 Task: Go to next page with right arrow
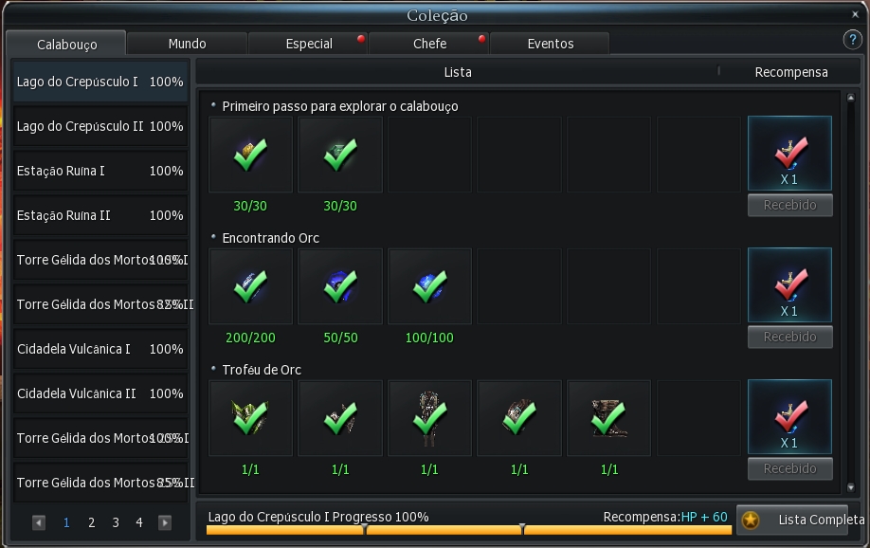tap(165, 522)
